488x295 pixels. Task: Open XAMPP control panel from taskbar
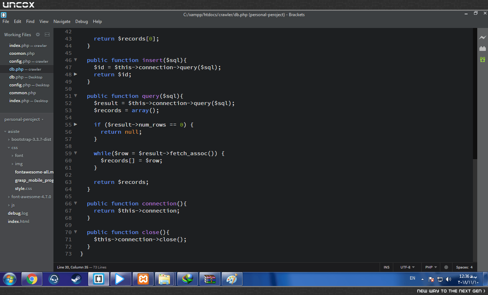[x=143, y=279]
